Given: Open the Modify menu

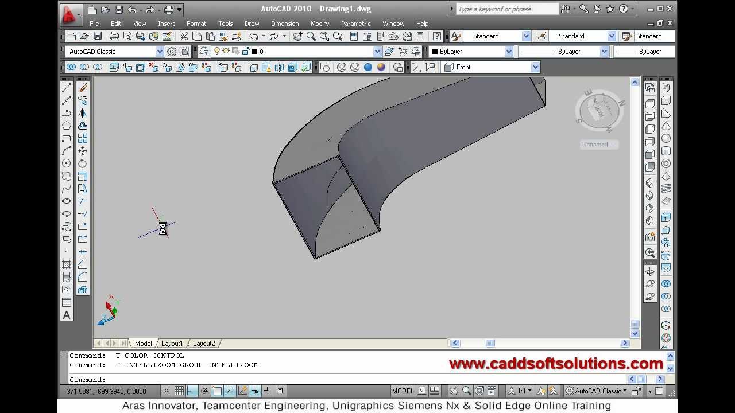Looking at the screenshot, I should (319, 24).
